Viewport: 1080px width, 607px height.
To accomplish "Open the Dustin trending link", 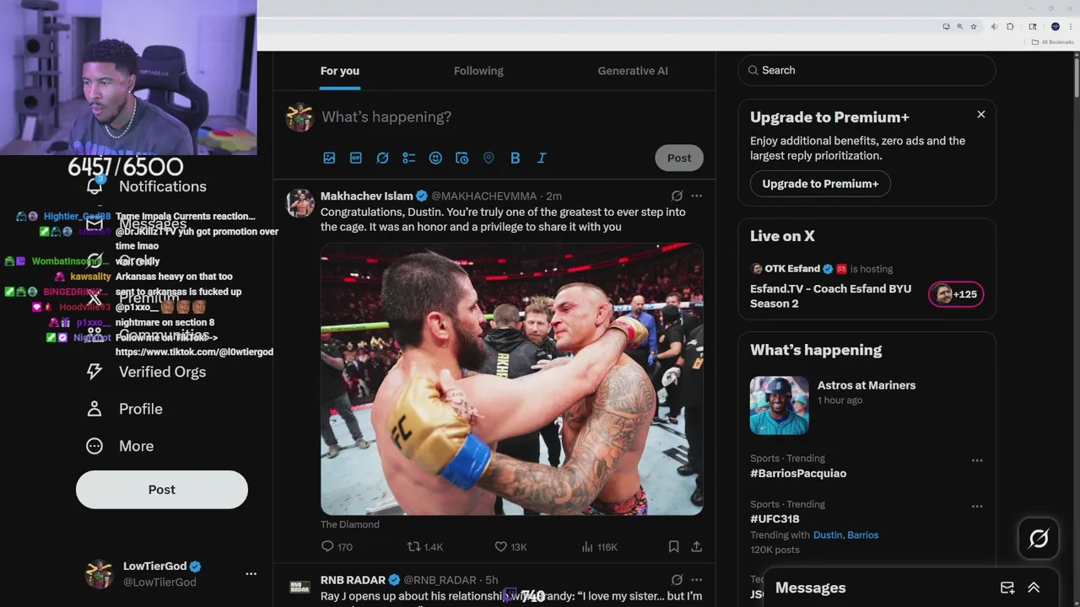I will [828, 535].
